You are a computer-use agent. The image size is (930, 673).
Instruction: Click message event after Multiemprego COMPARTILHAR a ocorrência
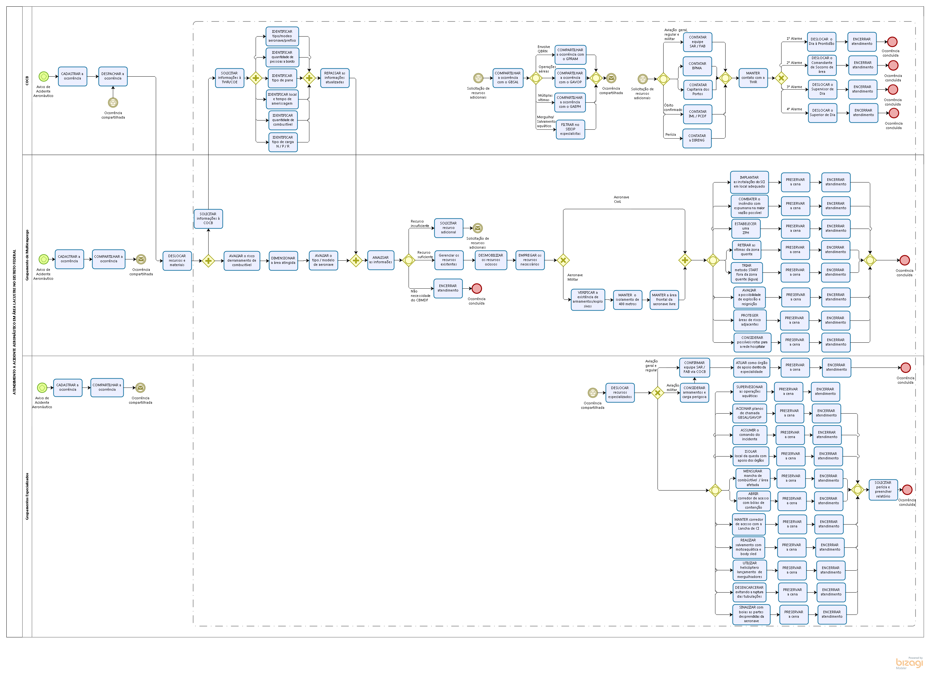click(141, 259)
